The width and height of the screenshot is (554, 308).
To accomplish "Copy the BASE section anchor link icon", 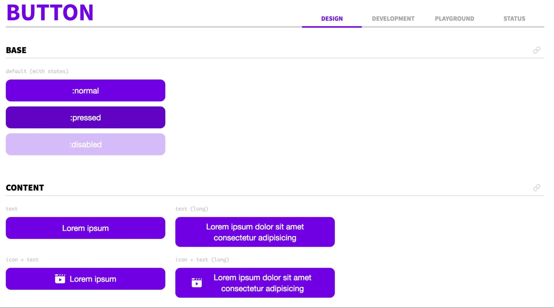I will [537, 50].
